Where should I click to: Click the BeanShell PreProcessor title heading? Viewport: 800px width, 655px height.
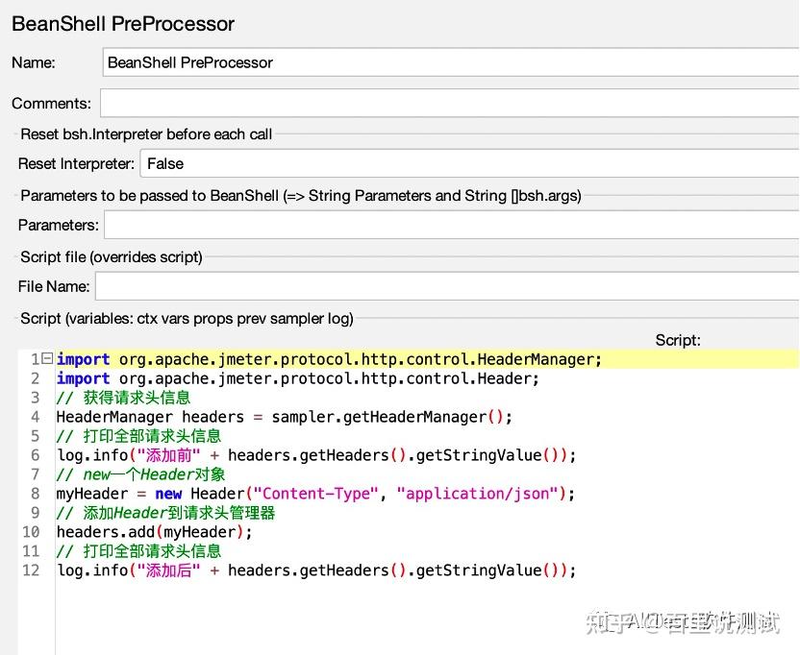[x=122, y=23]
